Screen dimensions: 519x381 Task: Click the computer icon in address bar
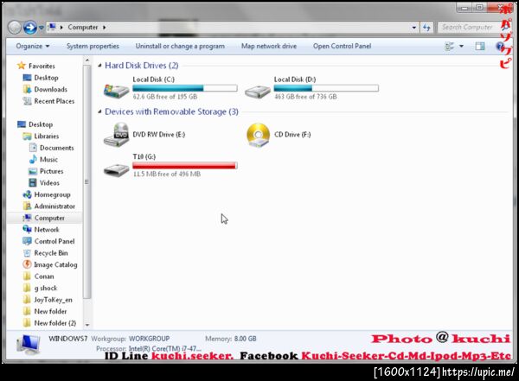[52, 27]
